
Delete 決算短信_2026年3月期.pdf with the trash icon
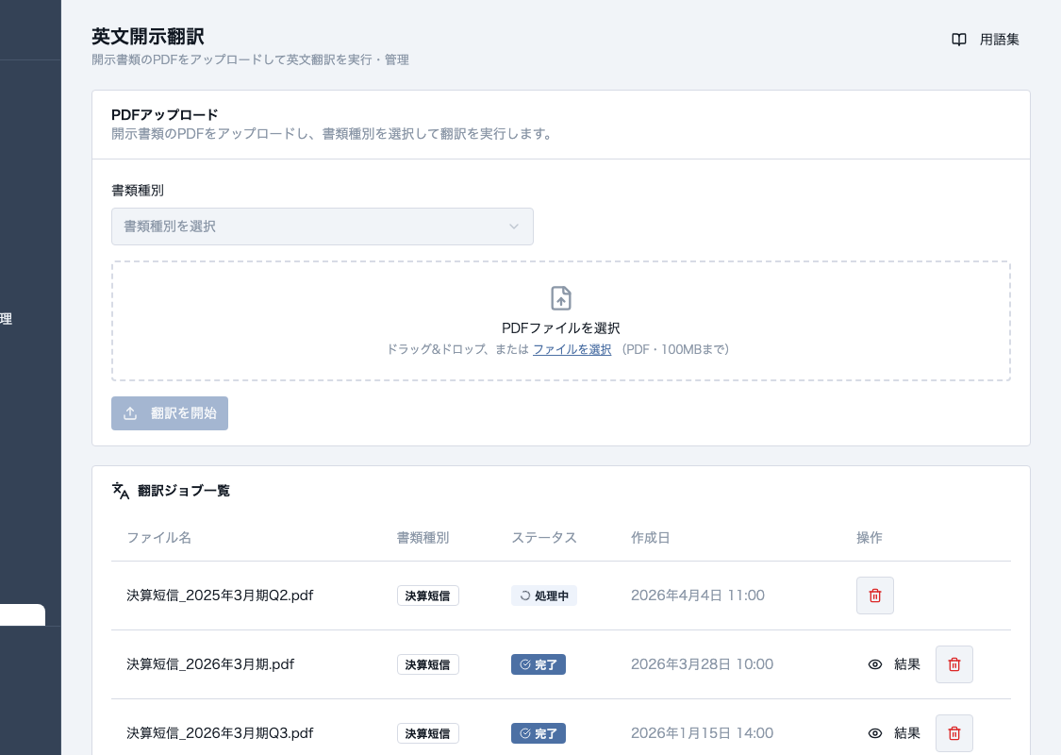point(954,664)
